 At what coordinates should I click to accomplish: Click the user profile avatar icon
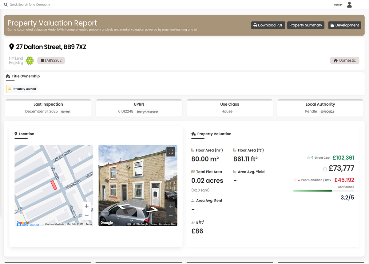(349, 5)
